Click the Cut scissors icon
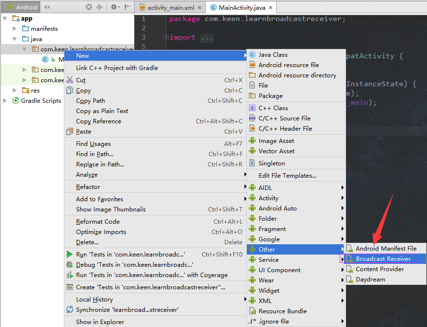Image resolution: width=427 pixels, height=327 pixels. [70, 80]
